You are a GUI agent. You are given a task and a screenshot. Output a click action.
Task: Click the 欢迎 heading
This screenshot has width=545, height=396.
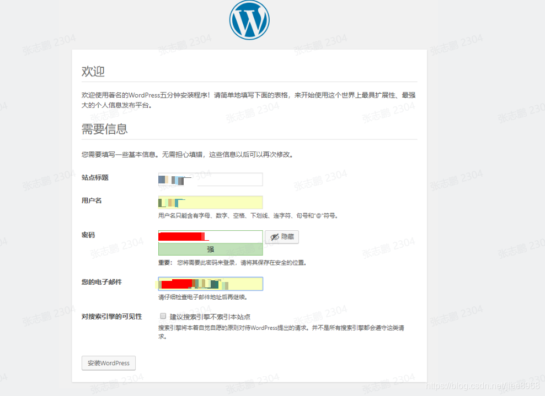pos(93,72)
